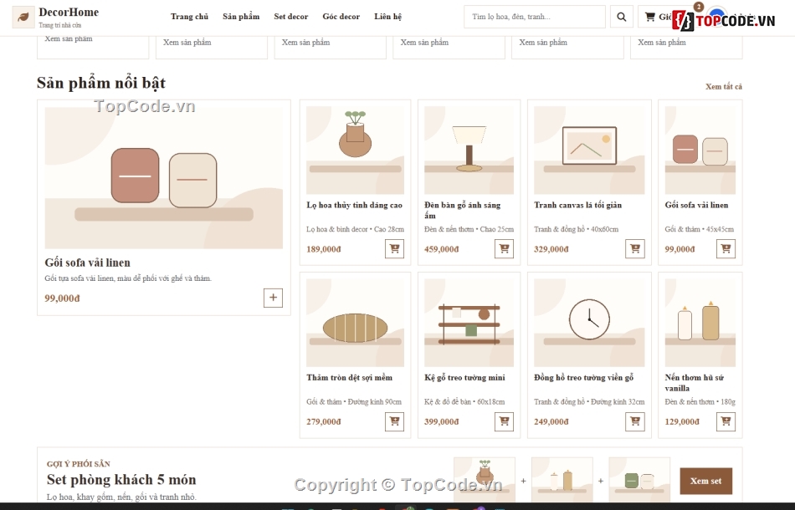Click title Lọ hoa thủy tinh dáng cao
The height and width of the screenshot is (510, 795).
(x=355, y=205)
